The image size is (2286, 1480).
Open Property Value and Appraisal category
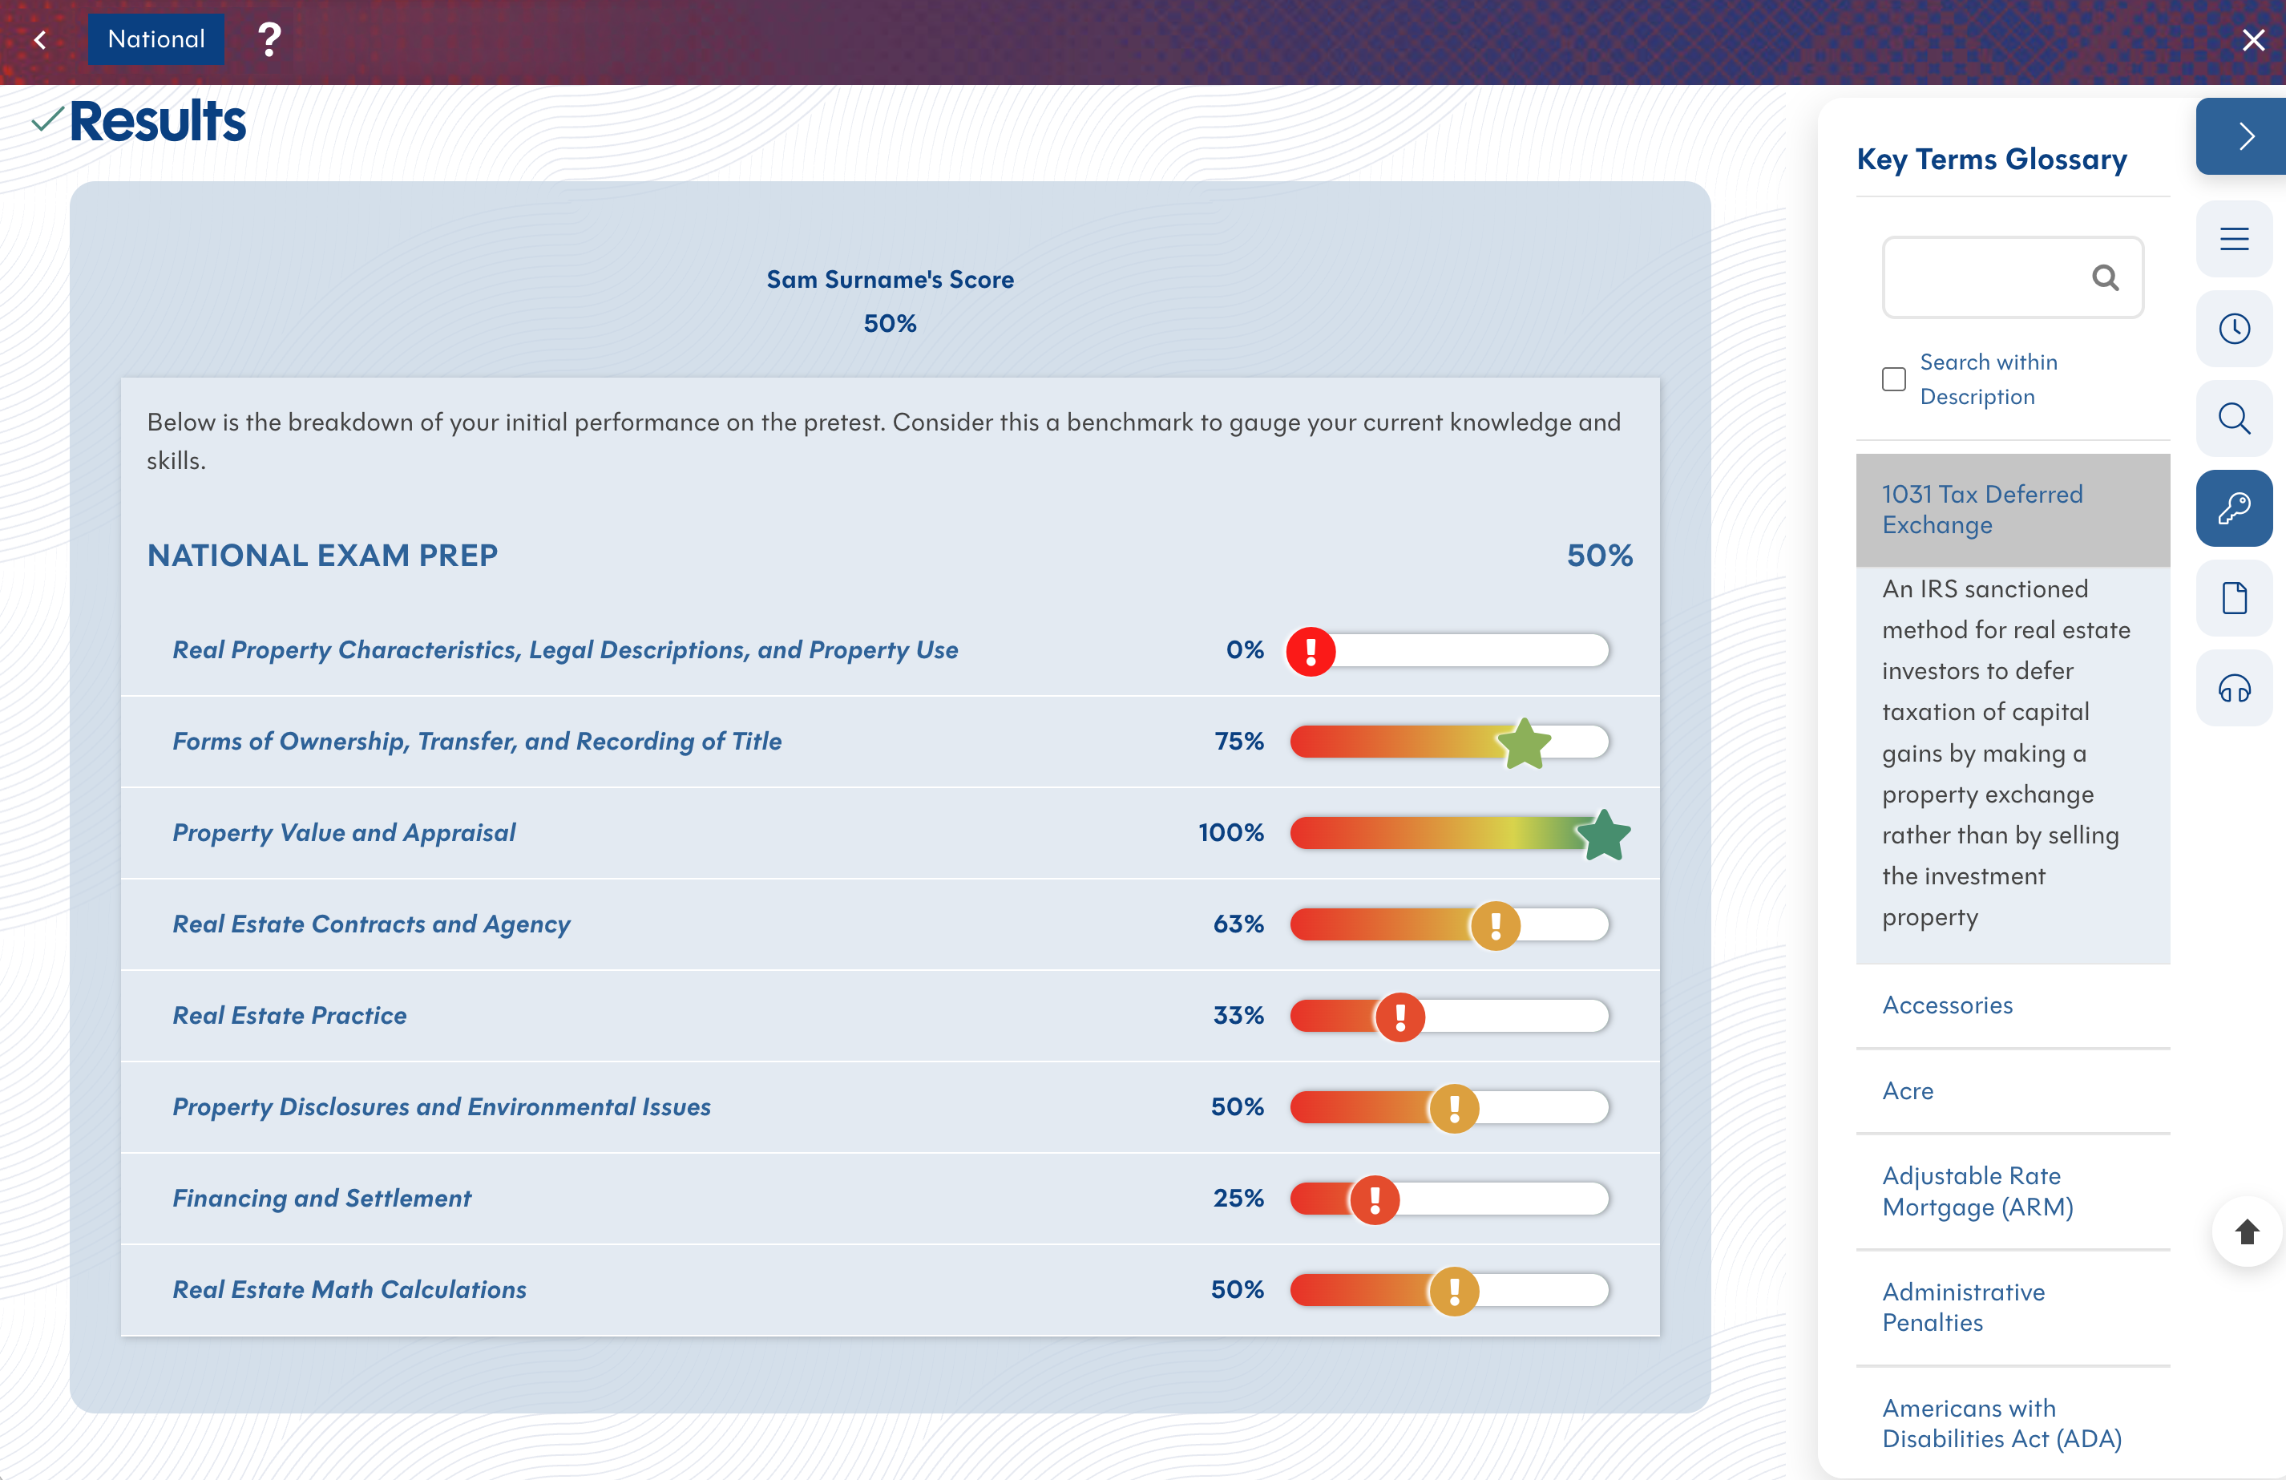coord(344,832)
